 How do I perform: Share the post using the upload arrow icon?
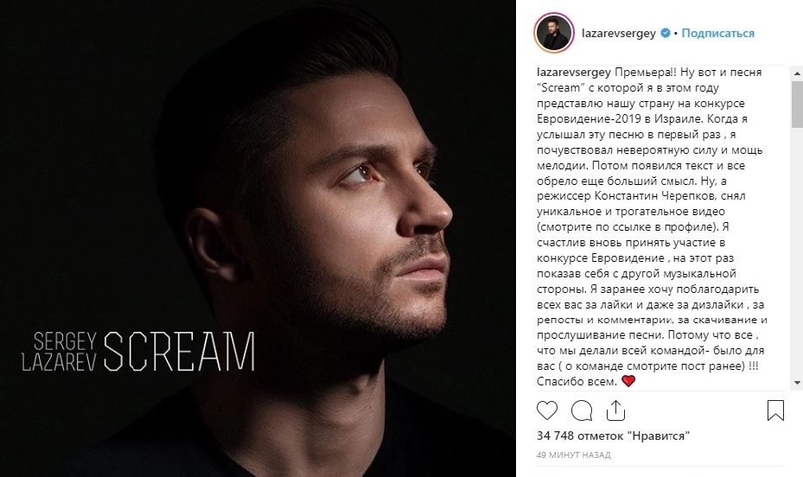pyautogui.click(x=615, y=410)
